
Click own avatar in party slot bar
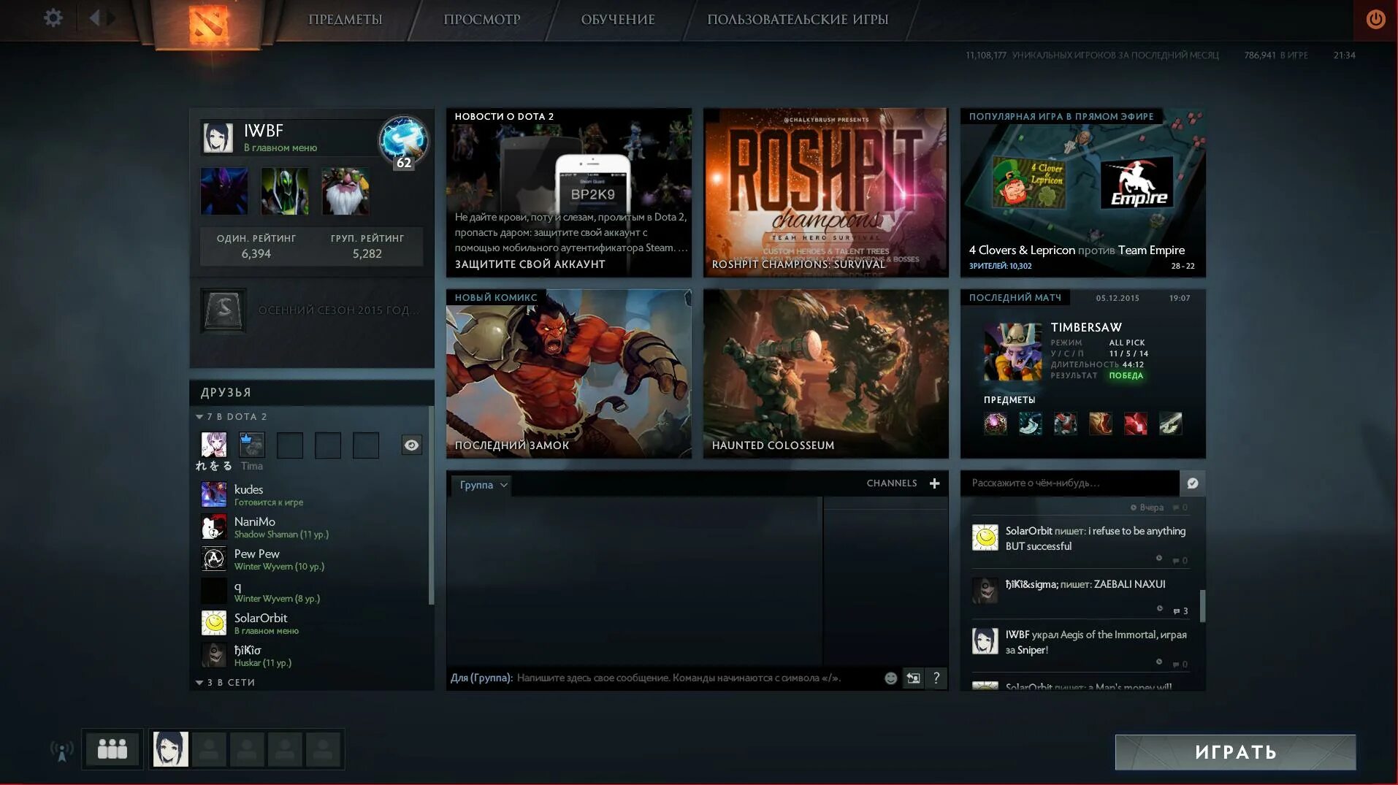pyautogui.click(x=170, y=748)
